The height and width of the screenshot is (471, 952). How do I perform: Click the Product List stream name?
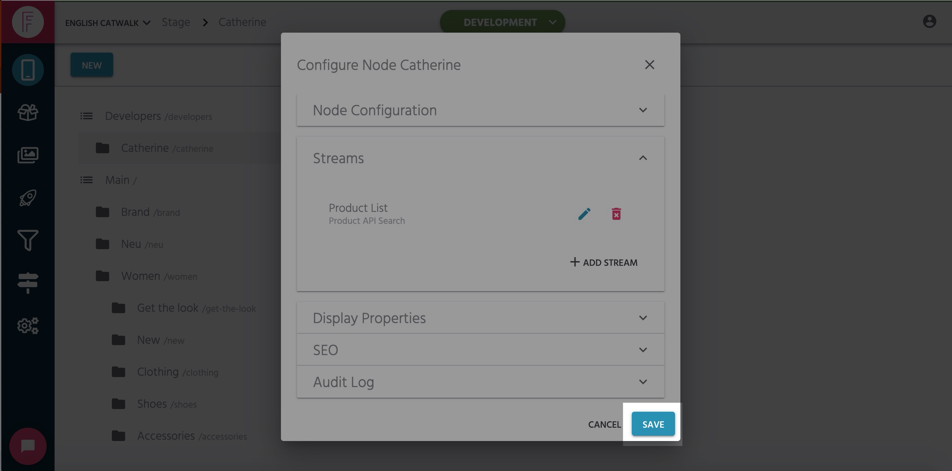358,208
